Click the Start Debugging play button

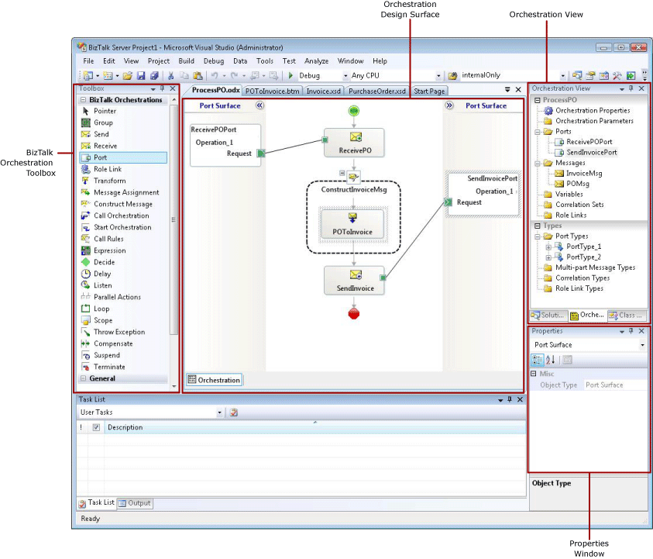point(290,75)
